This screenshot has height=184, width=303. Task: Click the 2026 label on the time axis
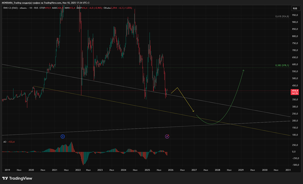(171, 170)
